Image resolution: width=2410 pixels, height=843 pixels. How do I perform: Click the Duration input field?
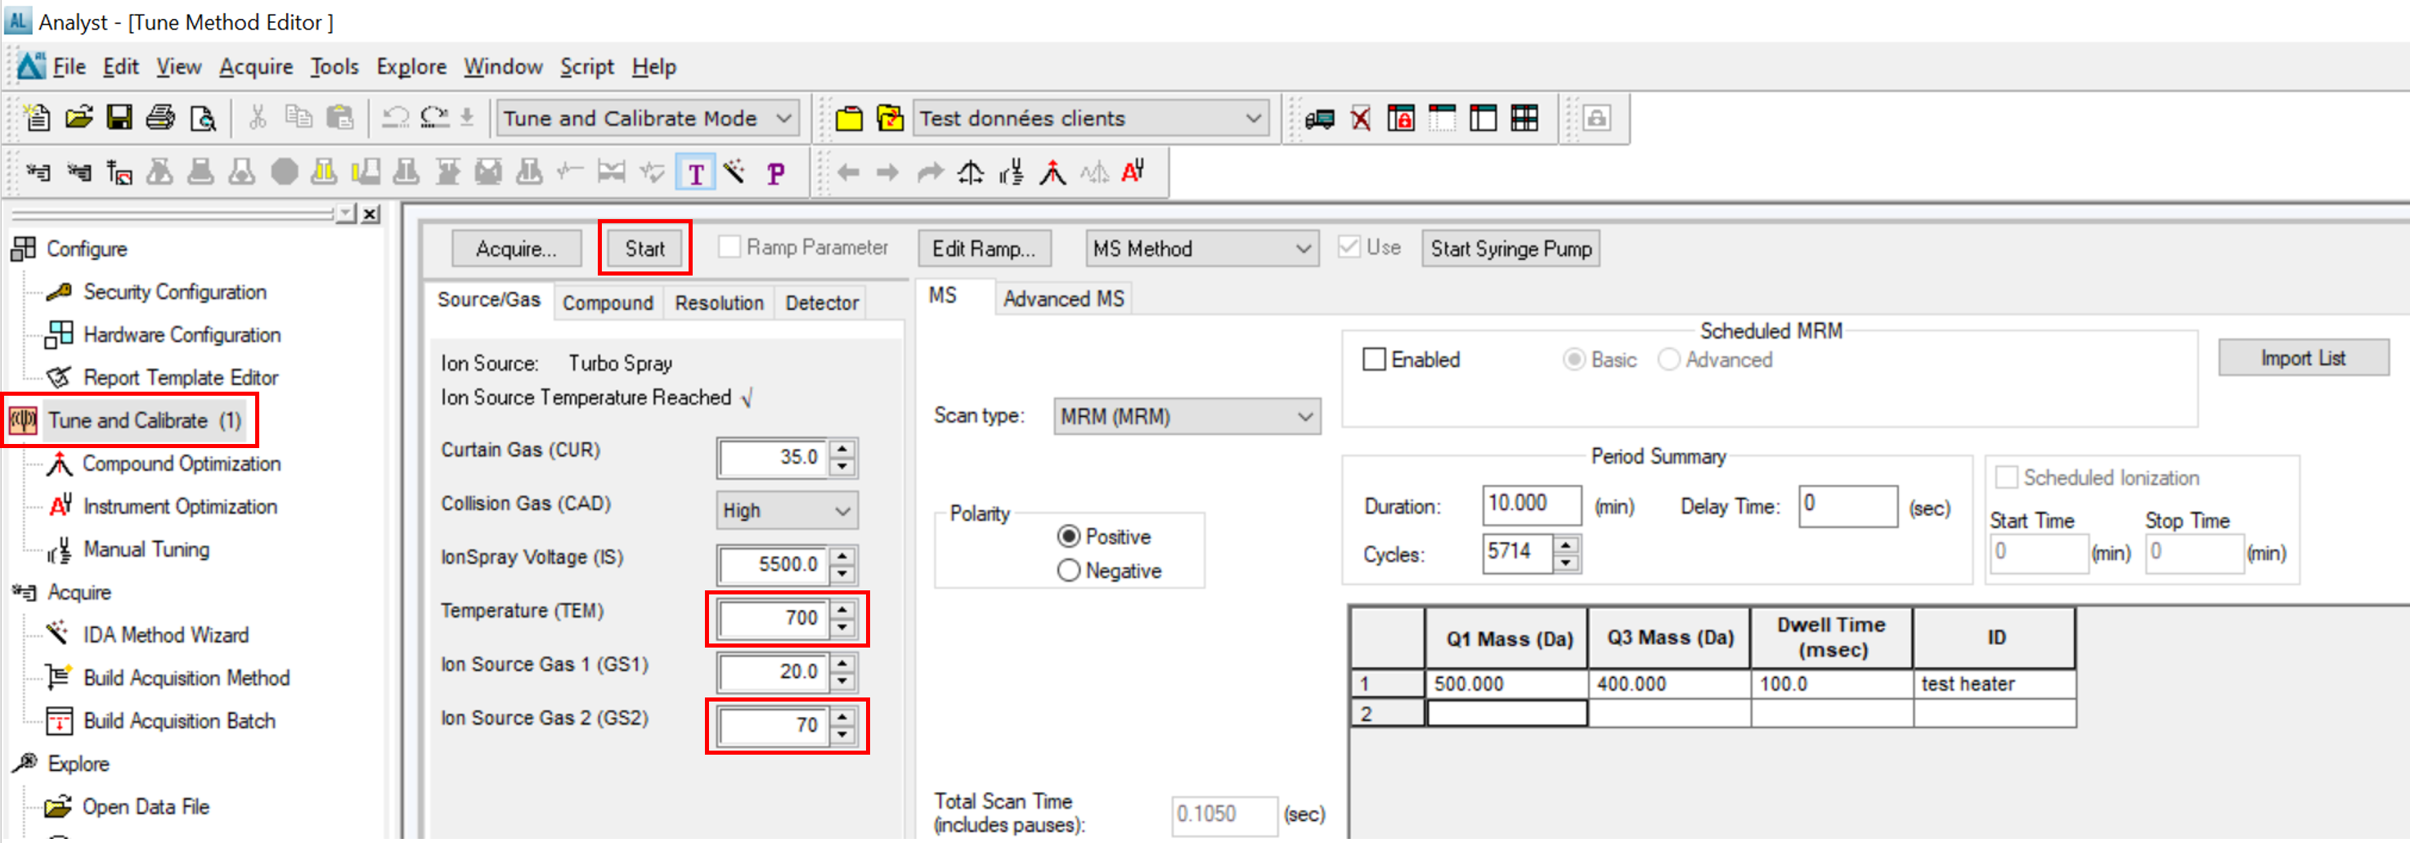pos(1531,505)
